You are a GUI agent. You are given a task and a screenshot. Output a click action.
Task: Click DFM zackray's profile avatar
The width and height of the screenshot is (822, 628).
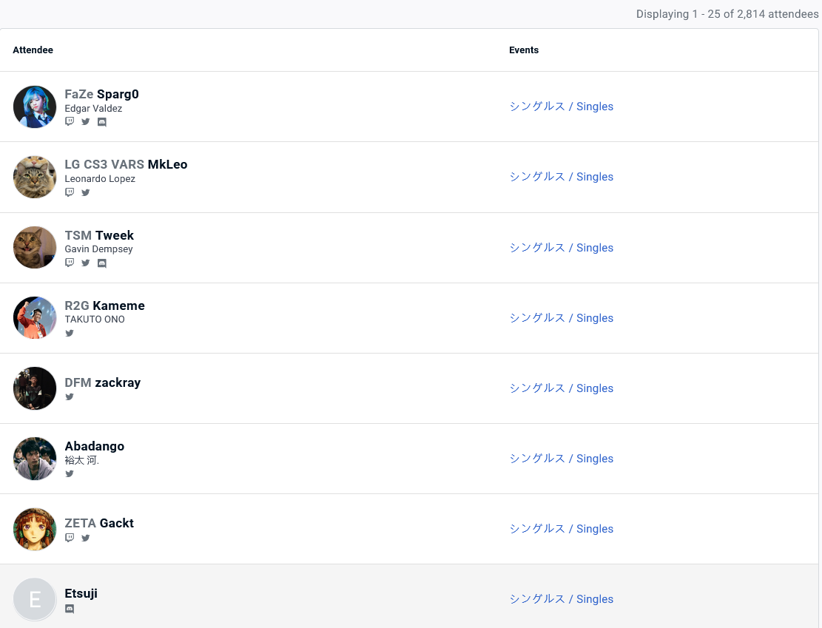click(x=35, y=388)
